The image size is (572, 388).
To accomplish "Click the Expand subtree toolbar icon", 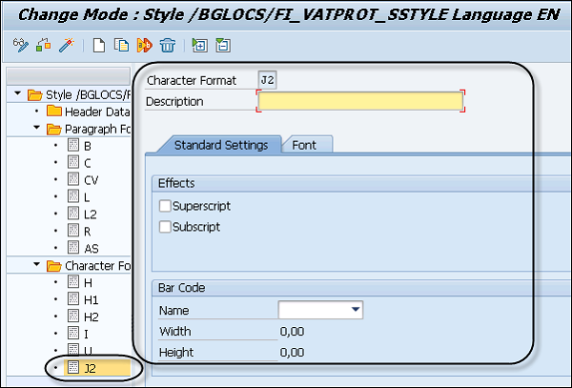I will click(x=200, y=45).
